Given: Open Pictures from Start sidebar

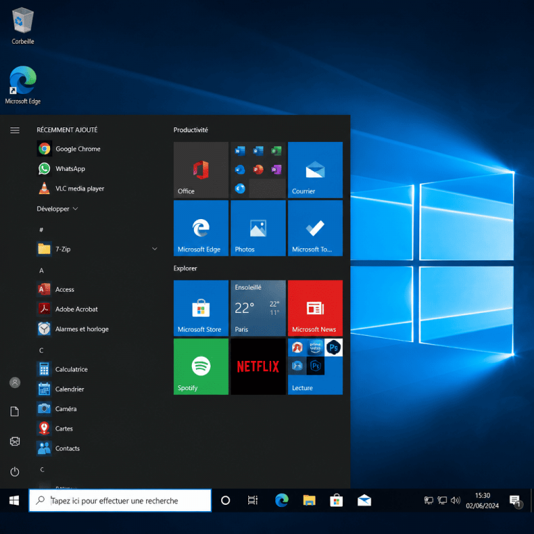Looking at the screenshot, I should click(x=15, y=442).
